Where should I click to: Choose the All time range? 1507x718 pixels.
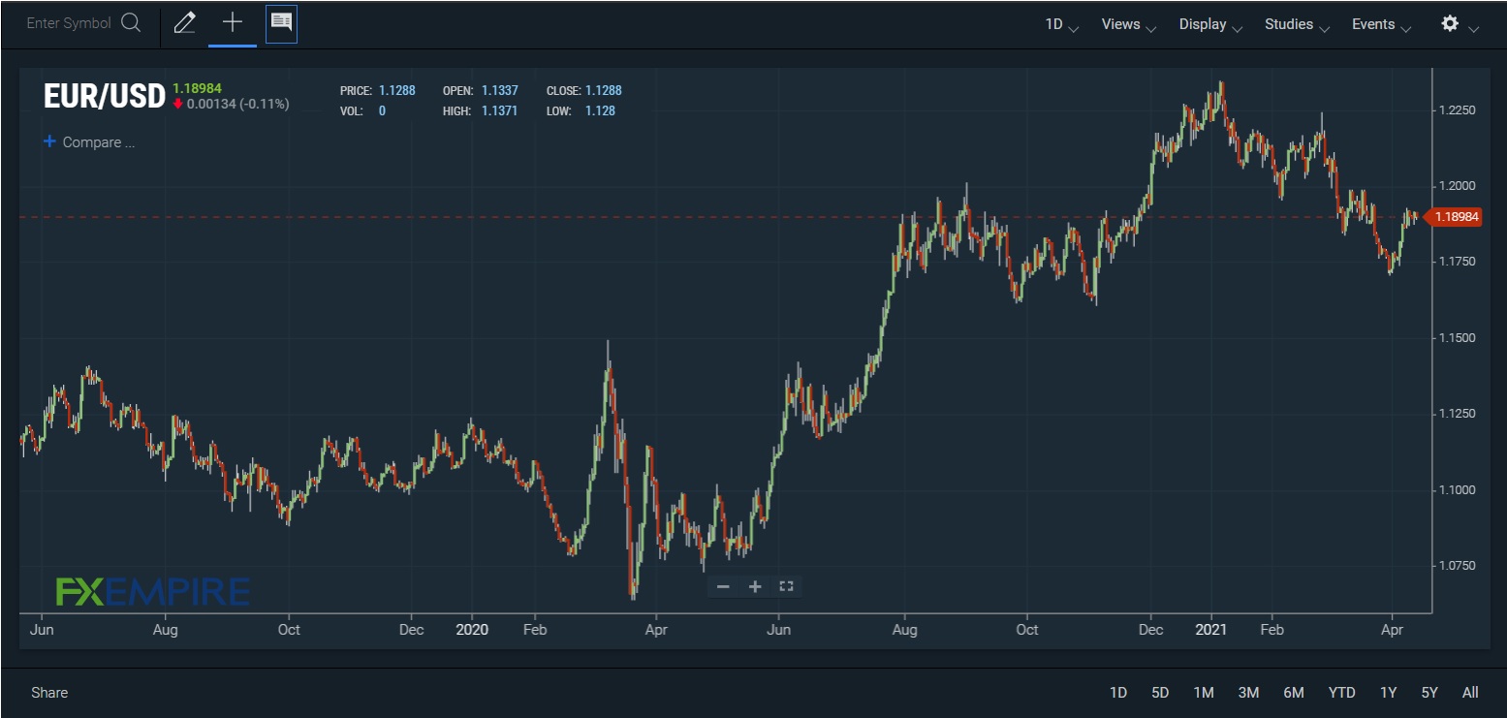pyautogui.click(x=1470, y=692)
